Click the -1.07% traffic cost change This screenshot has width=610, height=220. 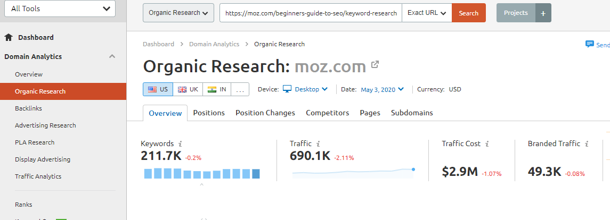[491, 174]
